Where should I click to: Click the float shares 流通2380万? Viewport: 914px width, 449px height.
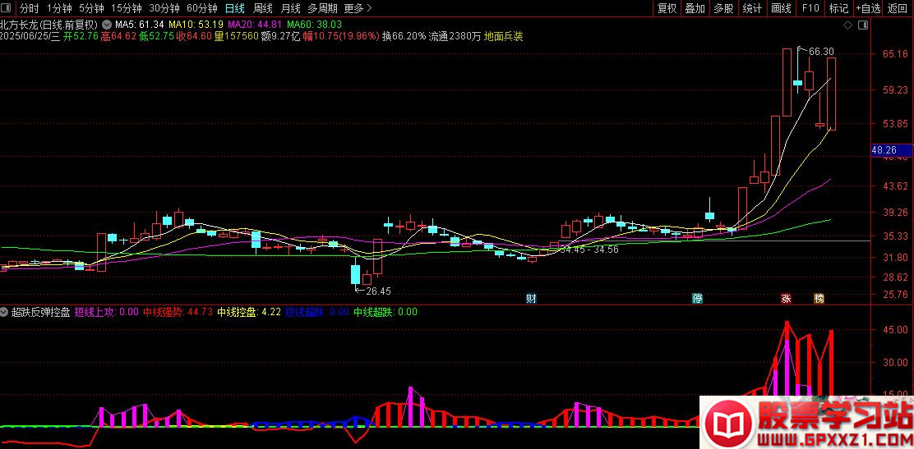(455, 36)
